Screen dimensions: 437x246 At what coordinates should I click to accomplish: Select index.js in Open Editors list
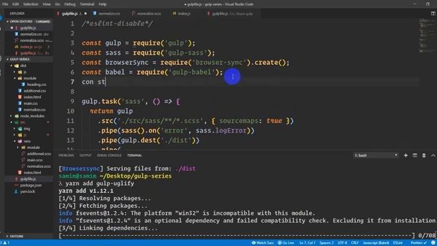(26, 47)
